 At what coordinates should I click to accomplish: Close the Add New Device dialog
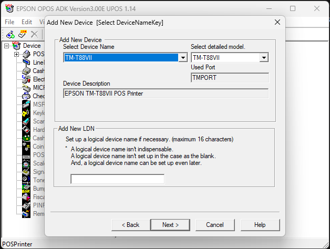277,22
